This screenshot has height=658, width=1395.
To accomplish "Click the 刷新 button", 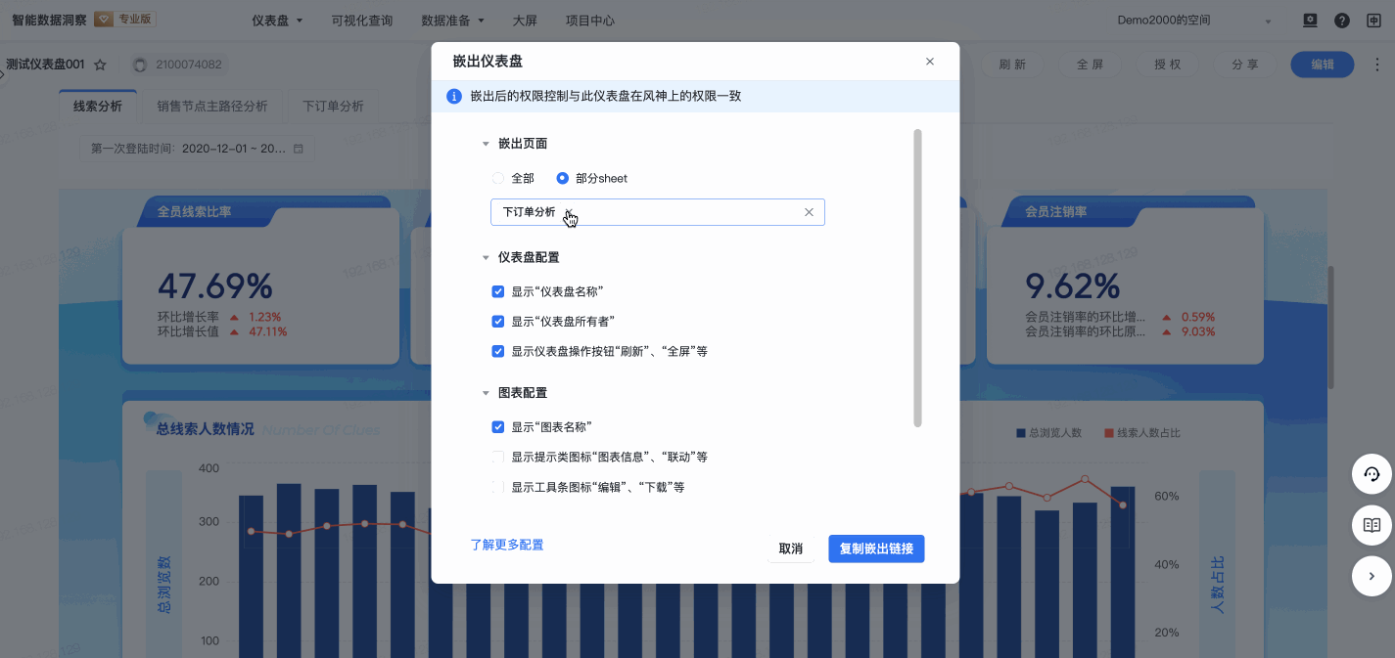I will (1012, 65).
